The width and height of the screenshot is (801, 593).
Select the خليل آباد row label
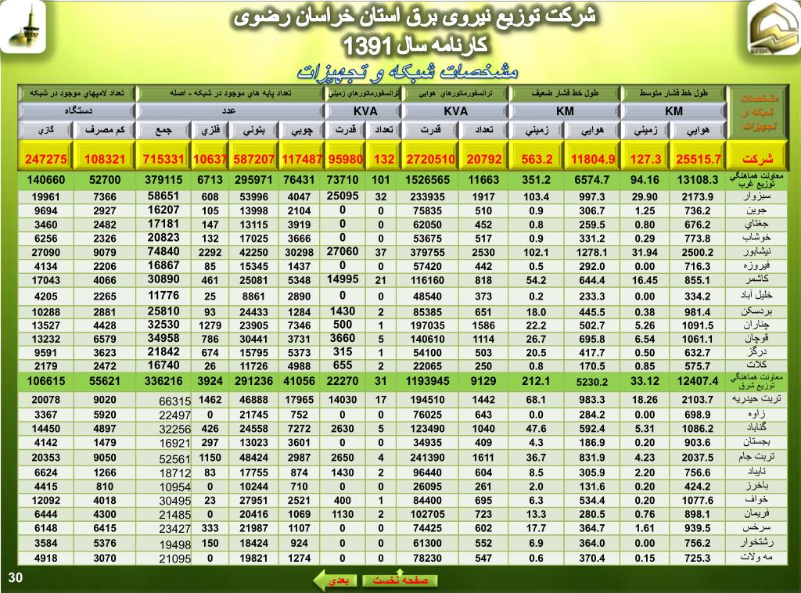coord(756,295)
